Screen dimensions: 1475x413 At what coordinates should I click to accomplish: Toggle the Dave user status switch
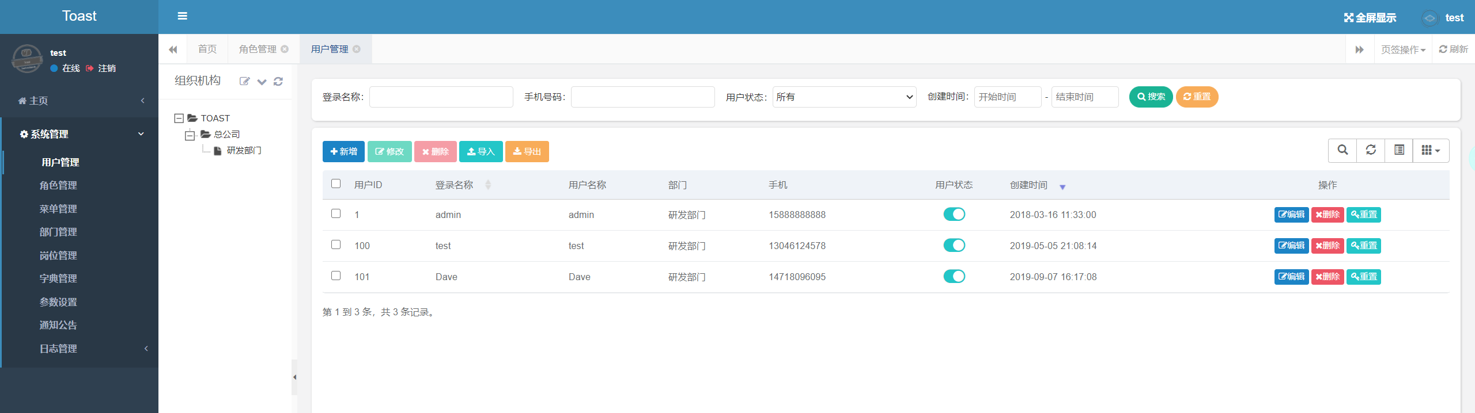tap(954, 277)
